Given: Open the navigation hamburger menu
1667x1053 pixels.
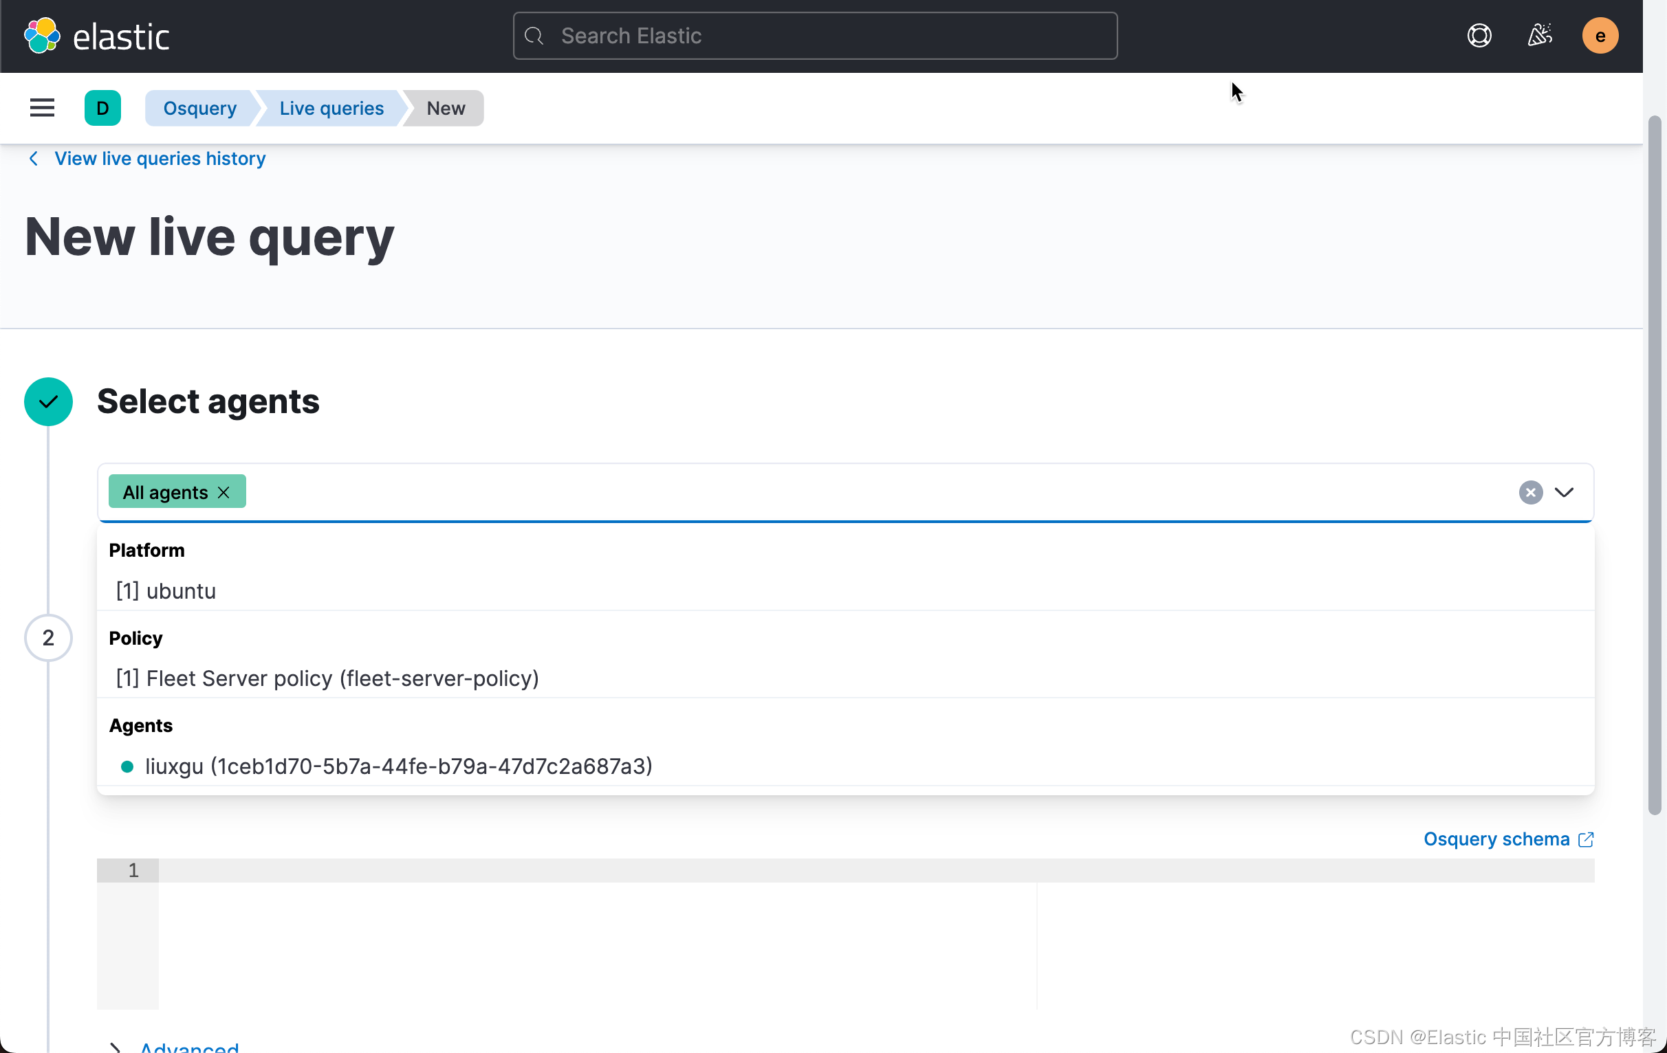Looking at the screenshot, I should 41,107.
